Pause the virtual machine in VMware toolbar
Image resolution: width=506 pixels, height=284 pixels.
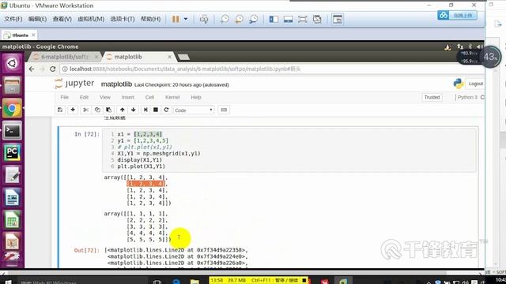176,19
